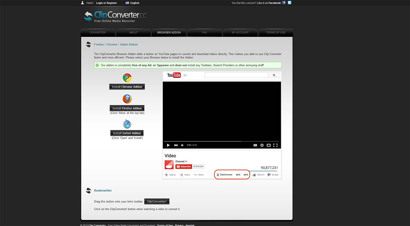Screen dimensions: 410x226
Task: Click the user profile icon beside Hello
Action: coord(82,3)
